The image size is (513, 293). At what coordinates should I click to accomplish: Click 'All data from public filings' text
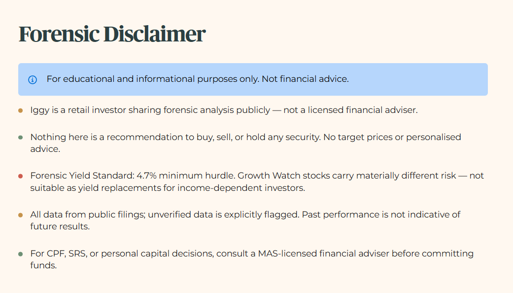pos(88,215)
